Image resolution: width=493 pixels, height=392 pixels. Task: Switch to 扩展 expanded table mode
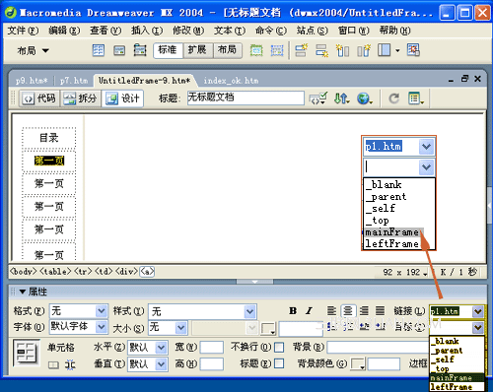[x=197, y=50]
